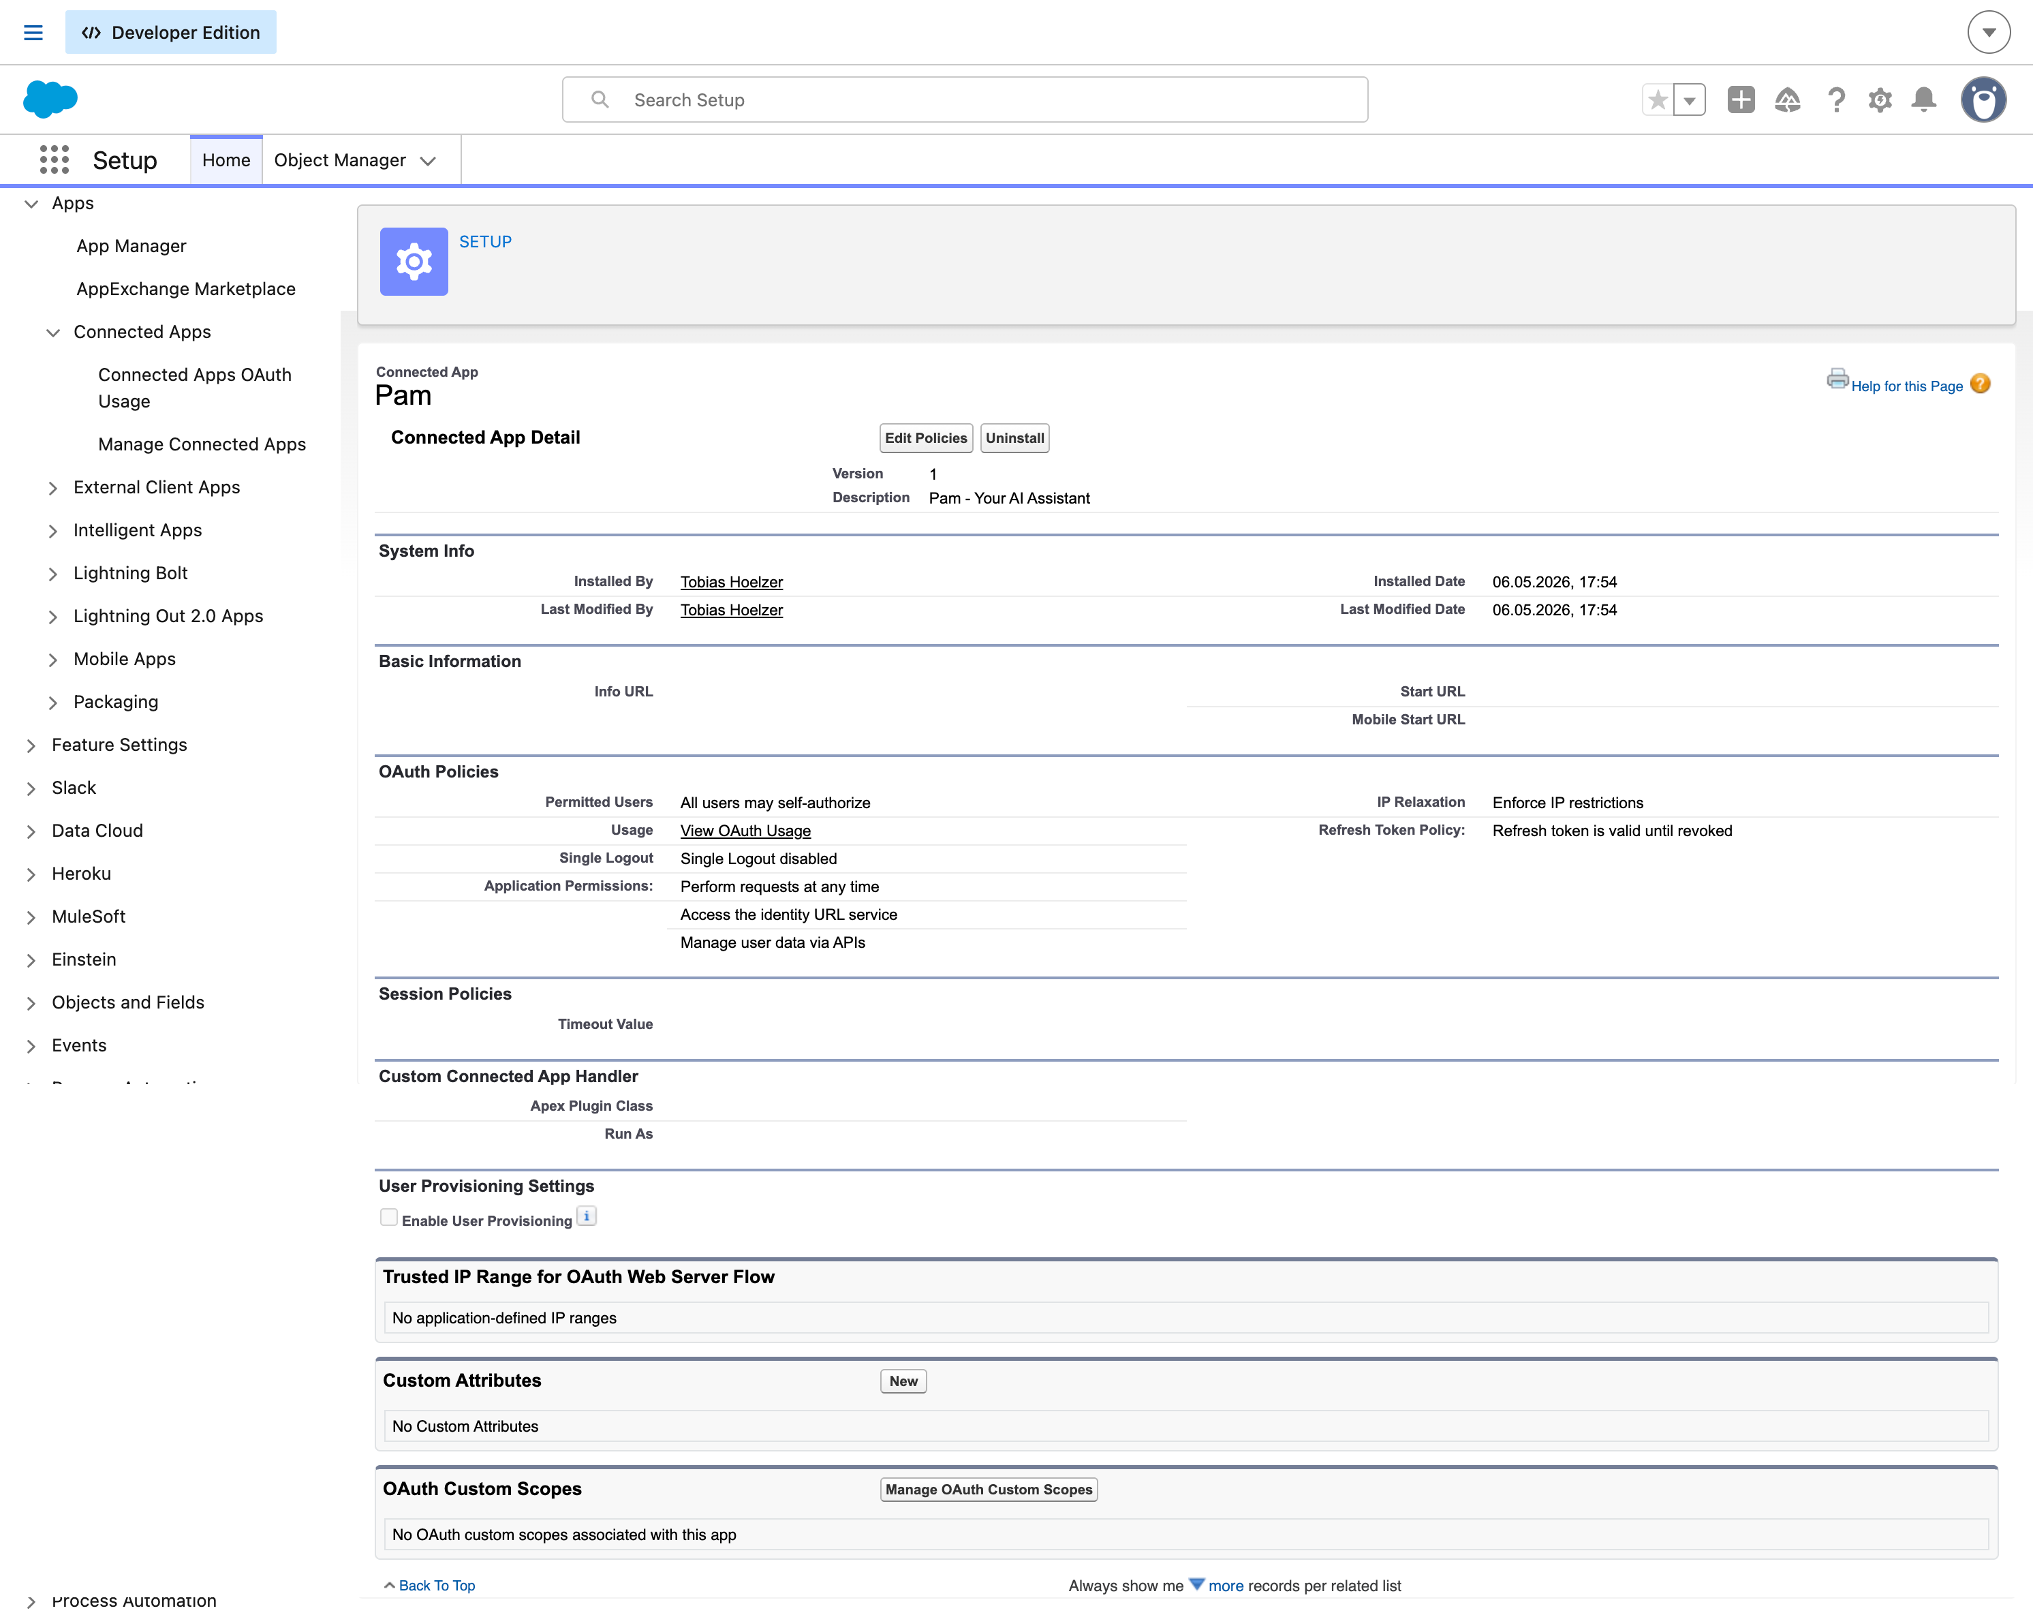Expand External Client Apps
This screenshot has width=2033, height=1615.
pos(53,488)
